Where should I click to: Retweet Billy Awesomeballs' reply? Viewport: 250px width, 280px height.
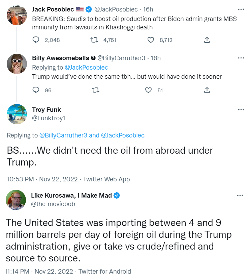coord(95,90)
